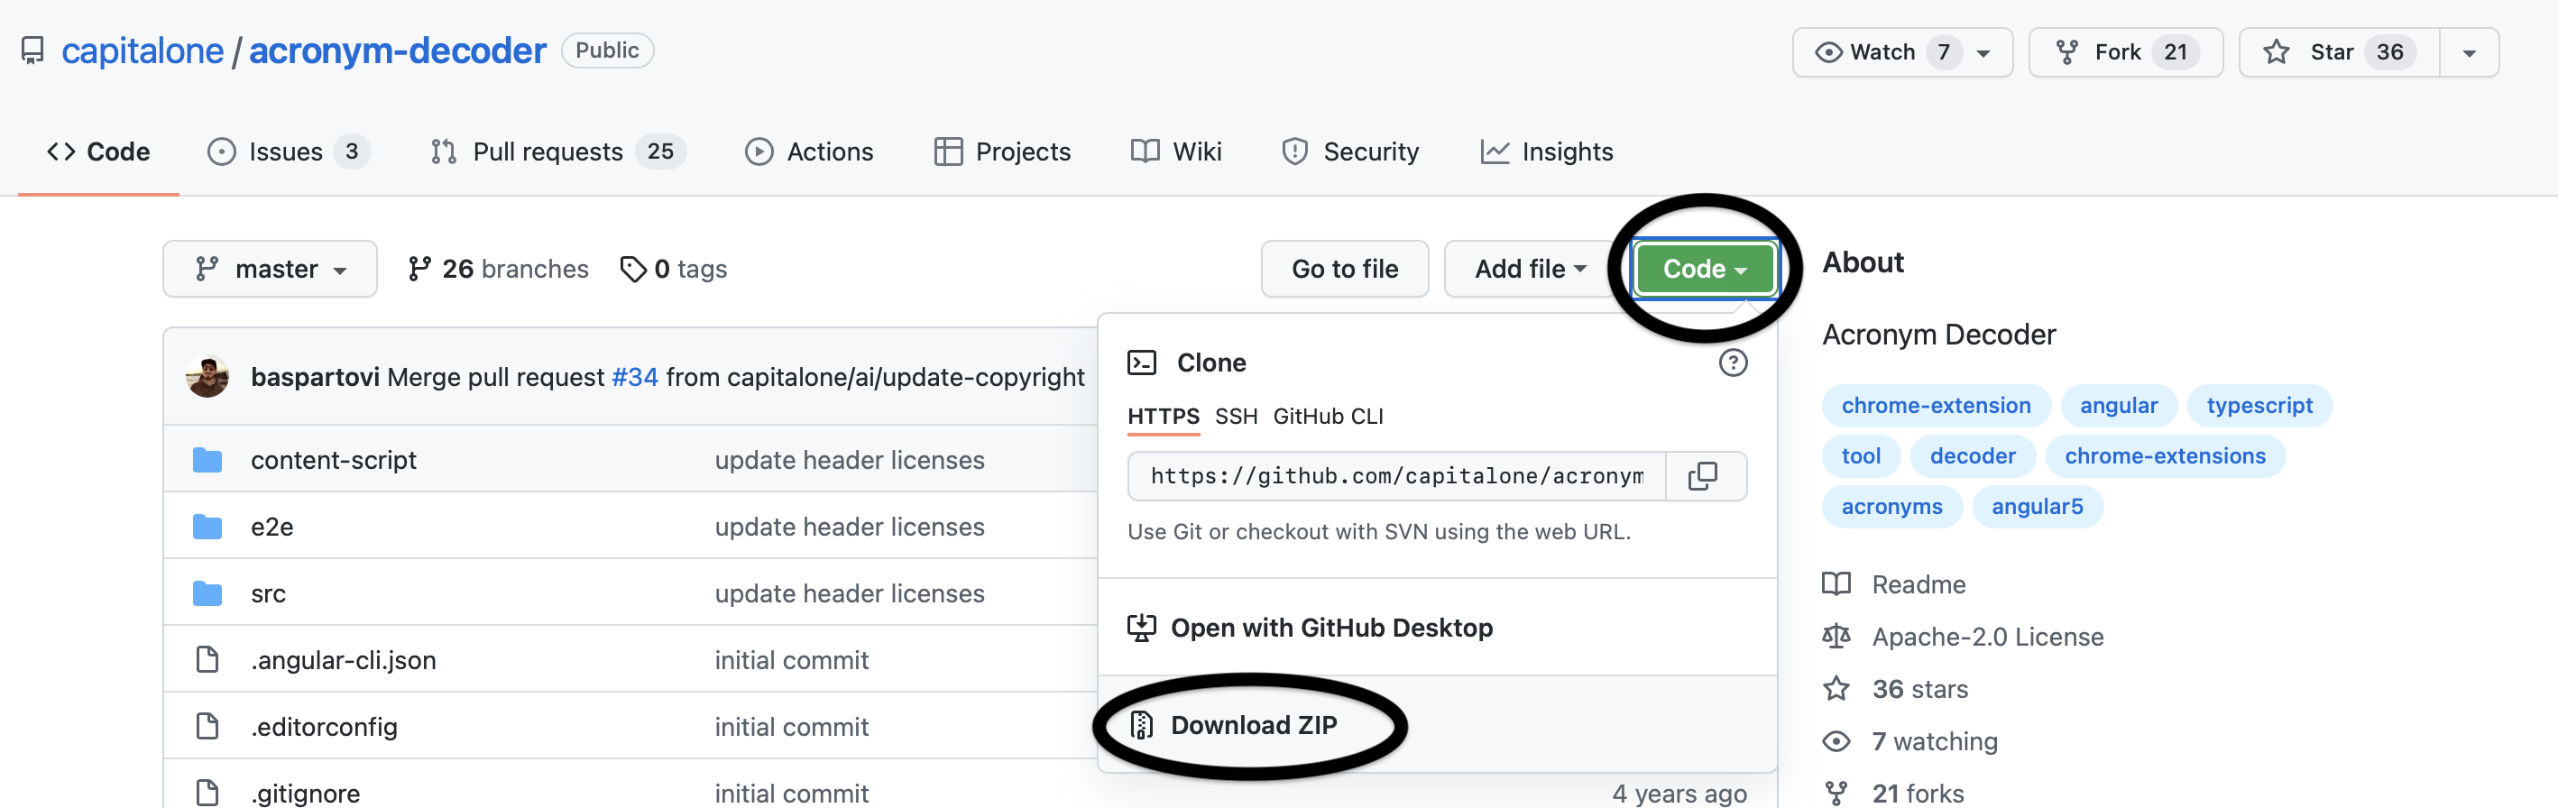Select the GitHub CLI clone tab
This screenshot has width=2558, height=808.
[x=1328, y=417]
